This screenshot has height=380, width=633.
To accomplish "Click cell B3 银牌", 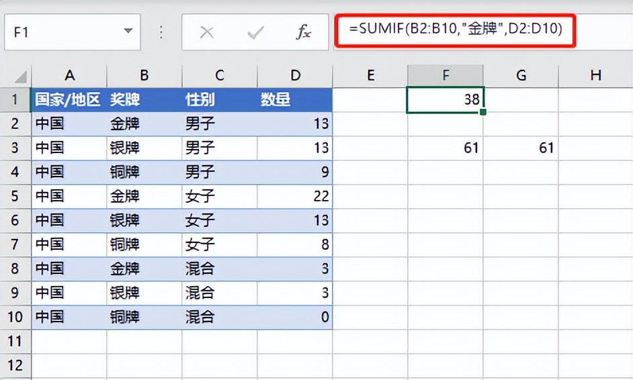I will pos(144,148).
